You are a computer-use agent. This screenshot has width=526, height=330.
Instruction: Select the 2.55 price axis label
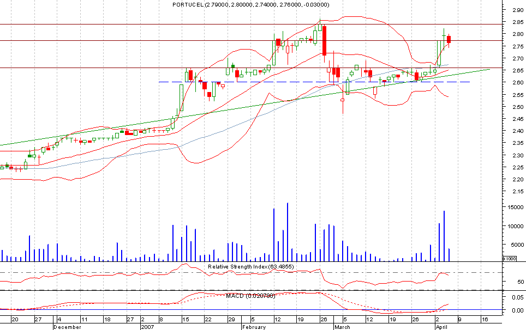point(518,95)
